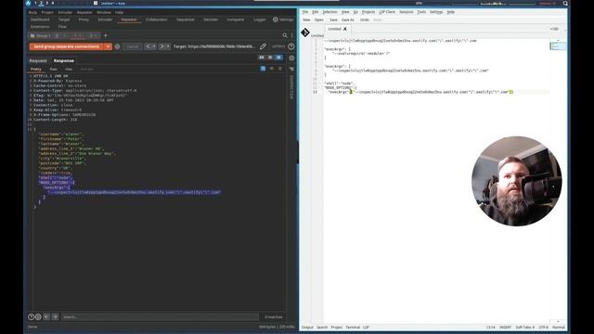Open Burp Sequencer tab
This screenshot has height=334, width=594.
click(x=186, y=19)
